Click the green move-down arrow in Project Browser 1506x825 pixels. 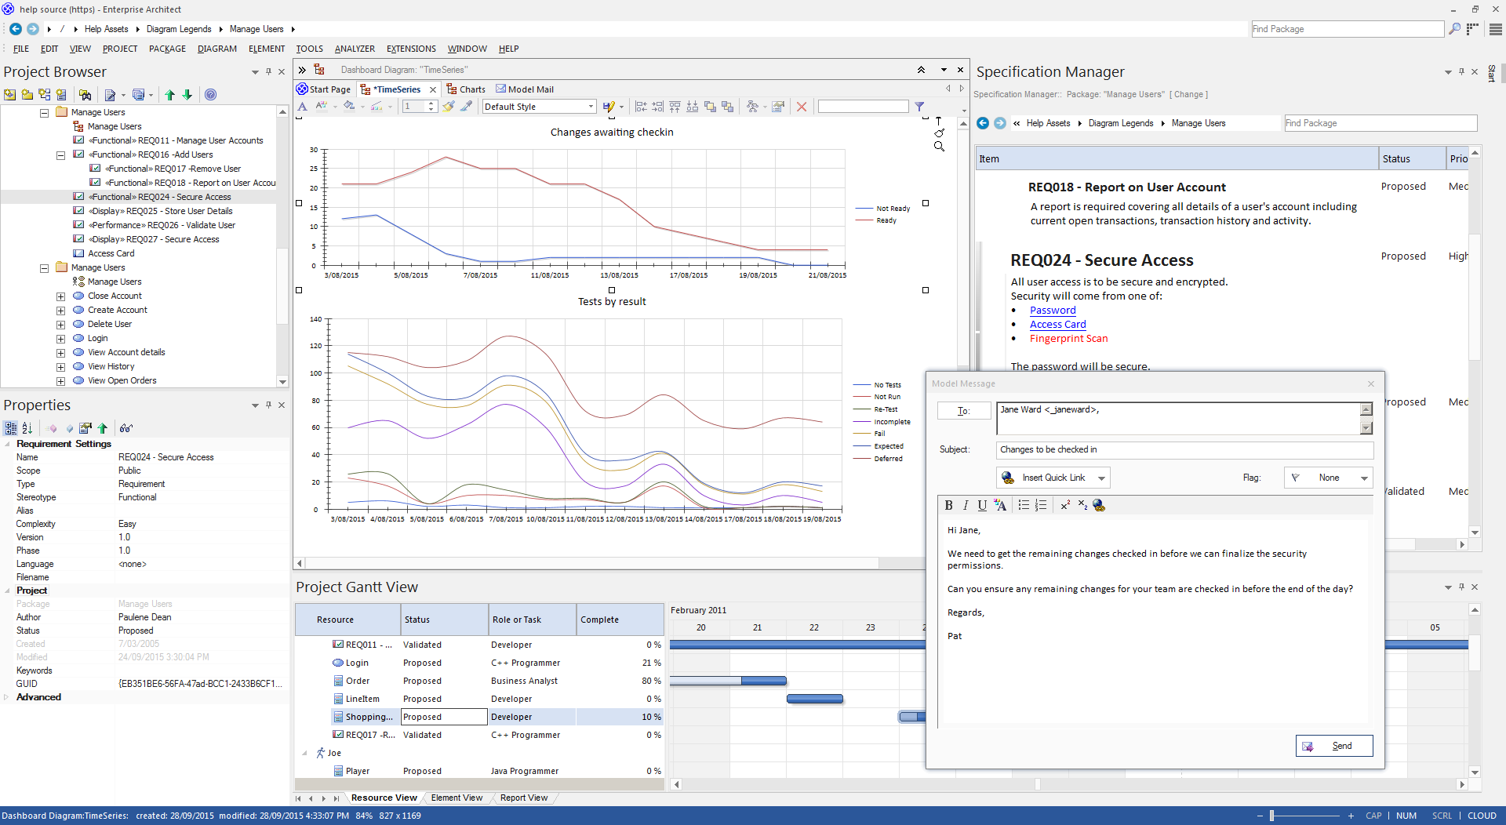[187, 95]
